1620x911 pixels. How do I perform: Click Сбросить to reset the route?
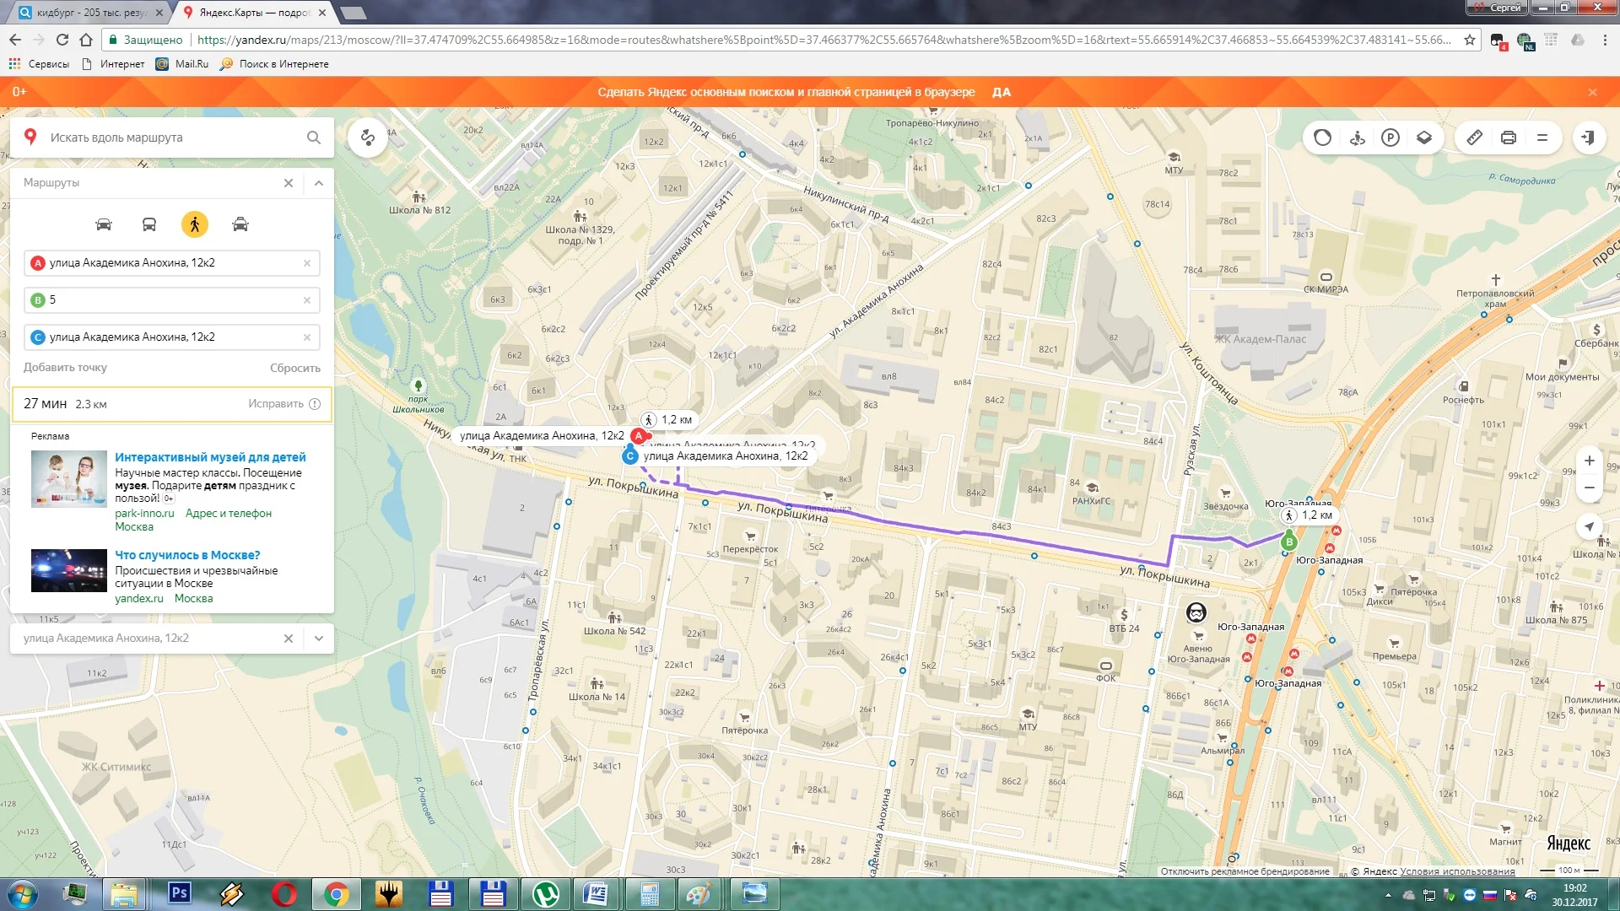294,368
